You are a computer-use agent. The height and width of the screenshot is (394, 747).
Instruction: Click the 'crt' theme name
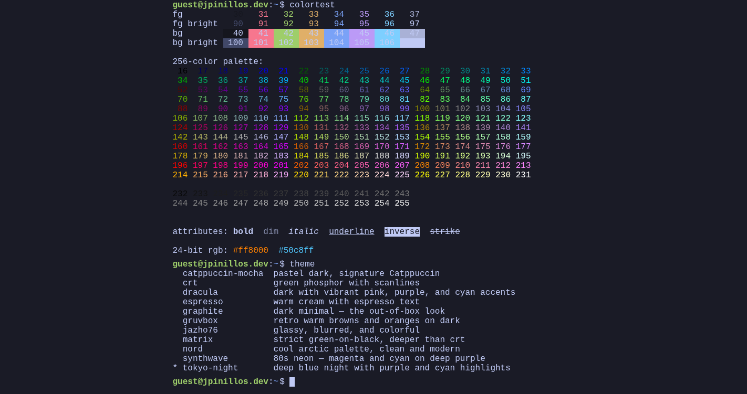coord(190,283)
